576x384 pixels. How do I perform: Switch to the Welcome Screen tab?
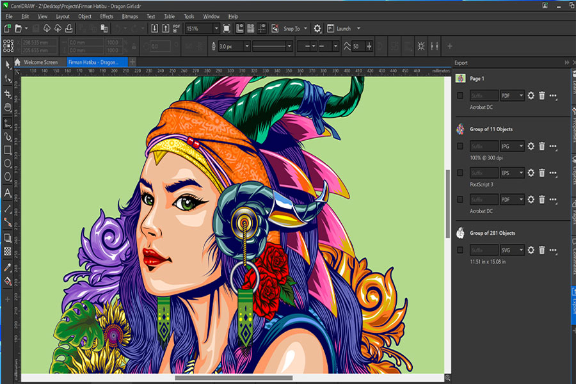[x=41, y=62]
